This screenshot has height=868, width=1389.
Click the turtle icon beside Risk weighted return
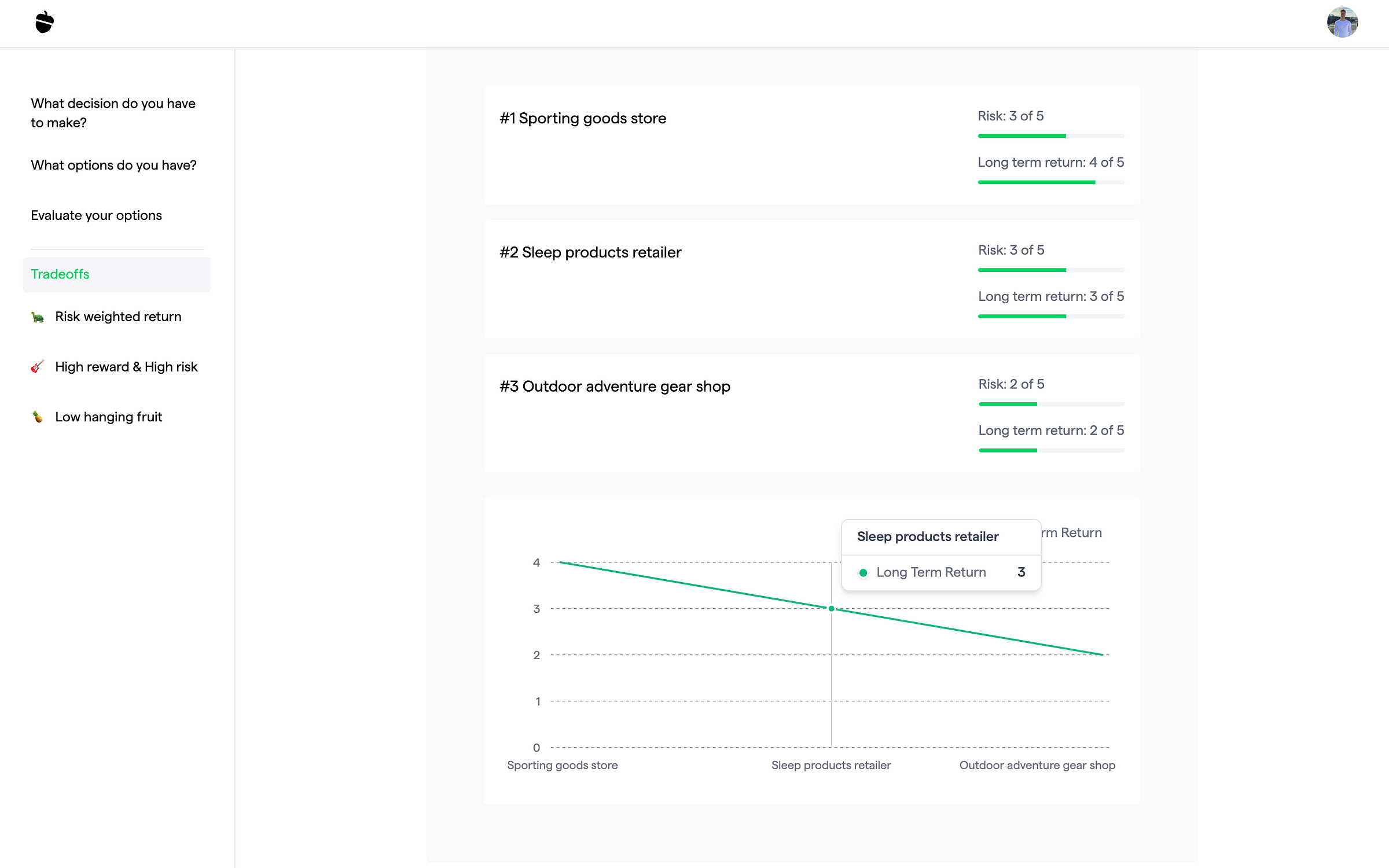click(x=38, y=317)
